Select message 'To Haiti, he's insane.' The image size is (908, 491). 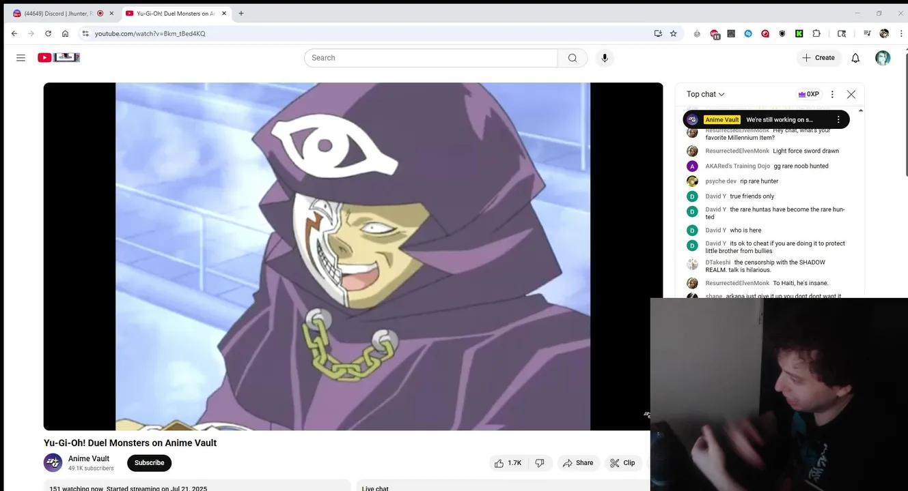[x=800, y=283]
